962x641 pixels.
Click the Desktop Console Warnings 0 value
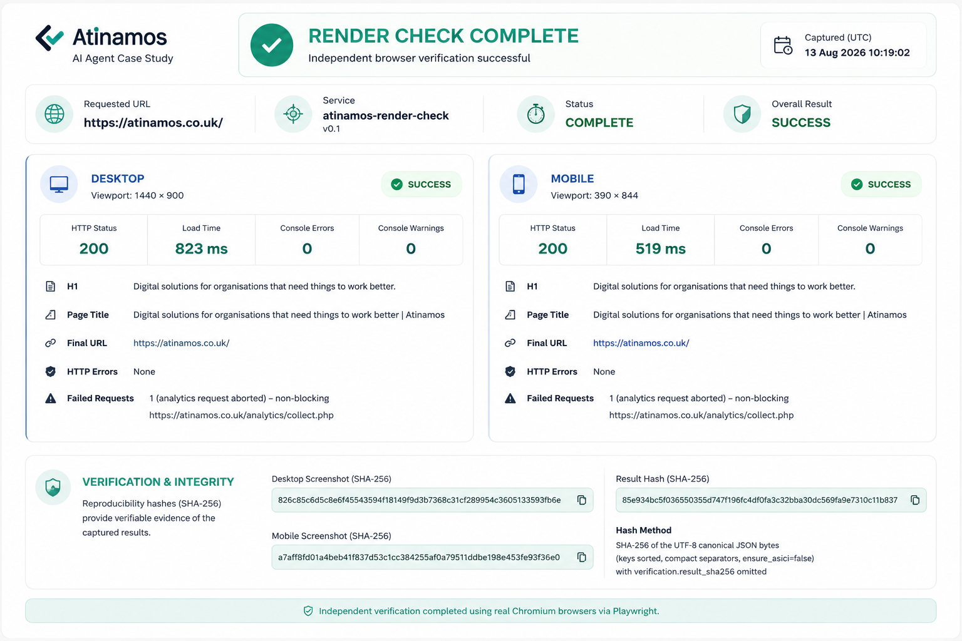tap(411, 249)
